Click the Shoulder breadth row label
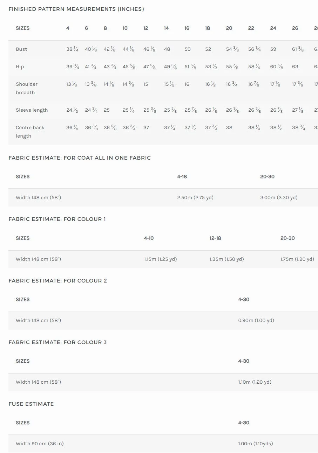This screenshot has height=453, width=318. coord(27,88)
